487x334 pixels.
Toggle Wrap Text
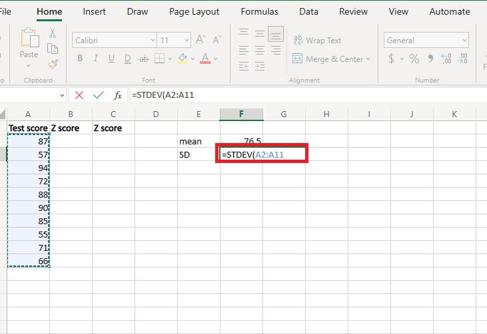click(x=318, y=41)
